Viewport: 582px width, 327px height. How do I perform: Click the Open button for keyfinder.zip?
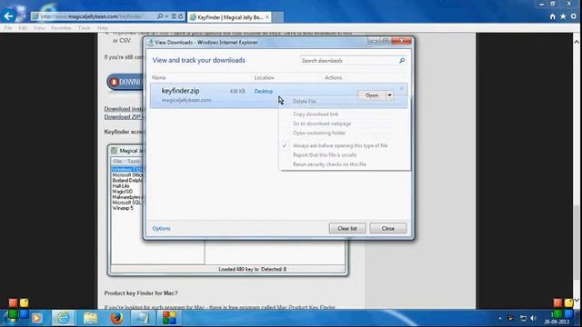point(372,95)
